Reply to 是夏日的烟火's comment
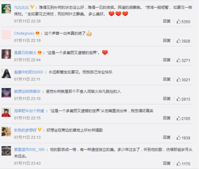199x169 pixels. (x=167, y=60)
